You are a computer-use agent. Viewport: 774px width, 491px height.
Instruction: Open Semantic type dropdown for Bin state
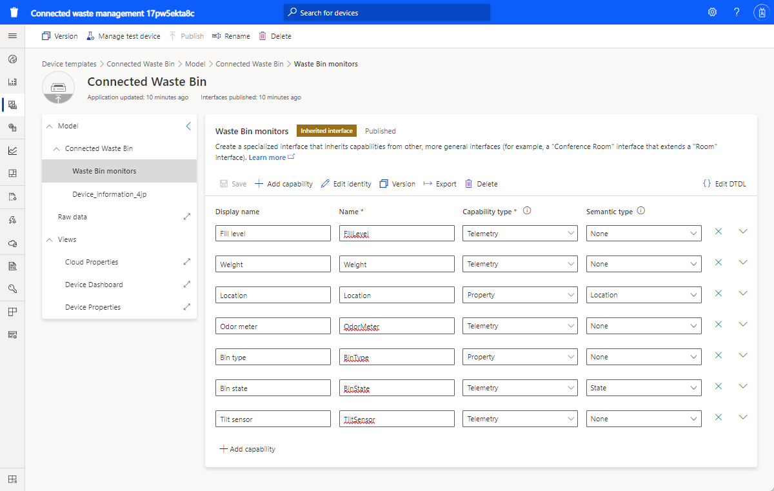pos(644,388)
